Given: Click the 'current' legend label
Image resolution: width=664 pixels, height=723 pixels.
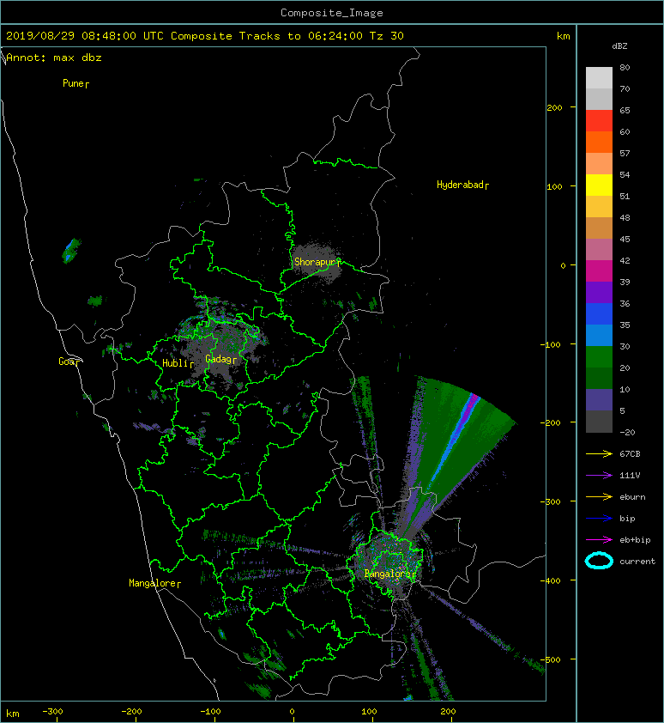Looking at the screenshot, I should (x=637, y=562).
